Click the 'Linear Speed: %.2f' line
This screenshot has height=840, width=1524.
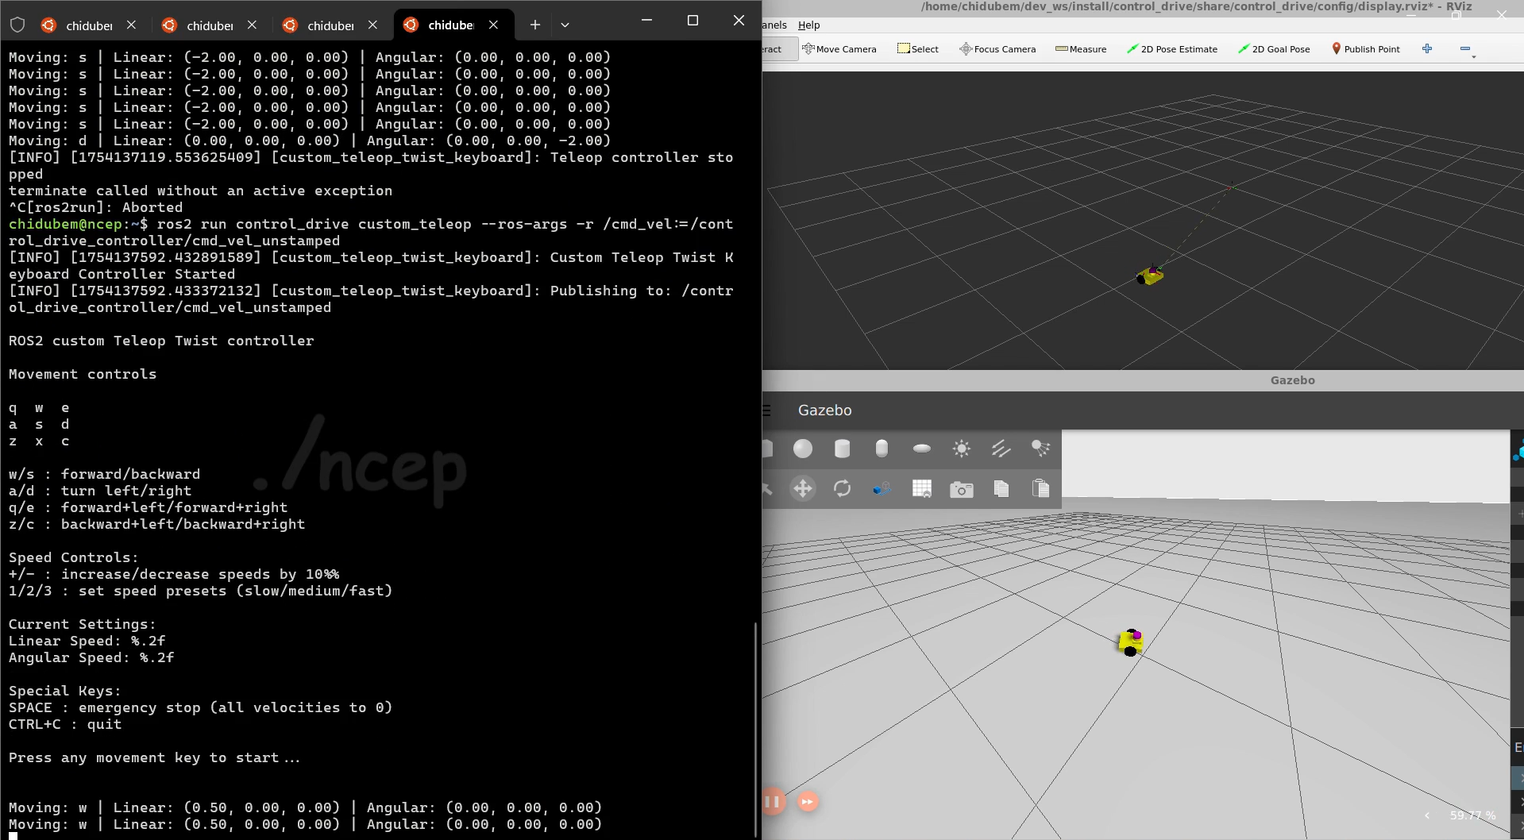pyautogui.click(x=87, y=641)
